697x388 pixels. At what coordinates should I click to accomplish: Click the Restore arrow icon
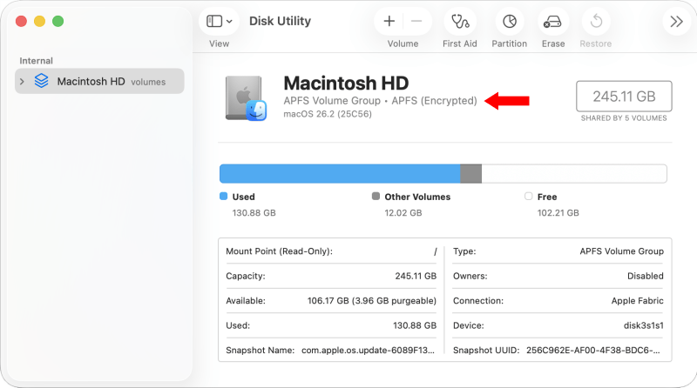point(596,21)
